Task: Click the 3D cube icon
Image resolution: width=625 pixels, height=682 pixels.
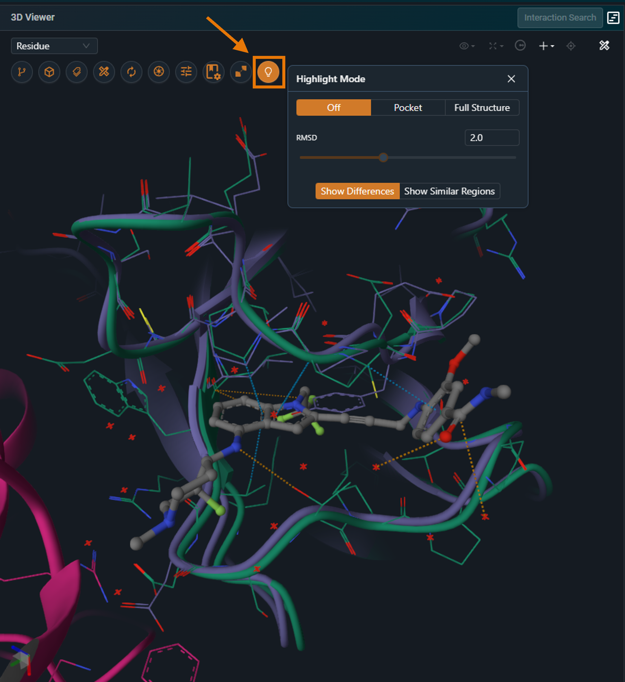Action: (x=49, y=72)
